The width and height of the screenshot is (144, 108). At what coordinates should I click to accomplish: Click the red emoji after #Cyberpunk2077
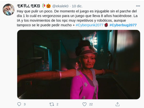click(106, 25)
